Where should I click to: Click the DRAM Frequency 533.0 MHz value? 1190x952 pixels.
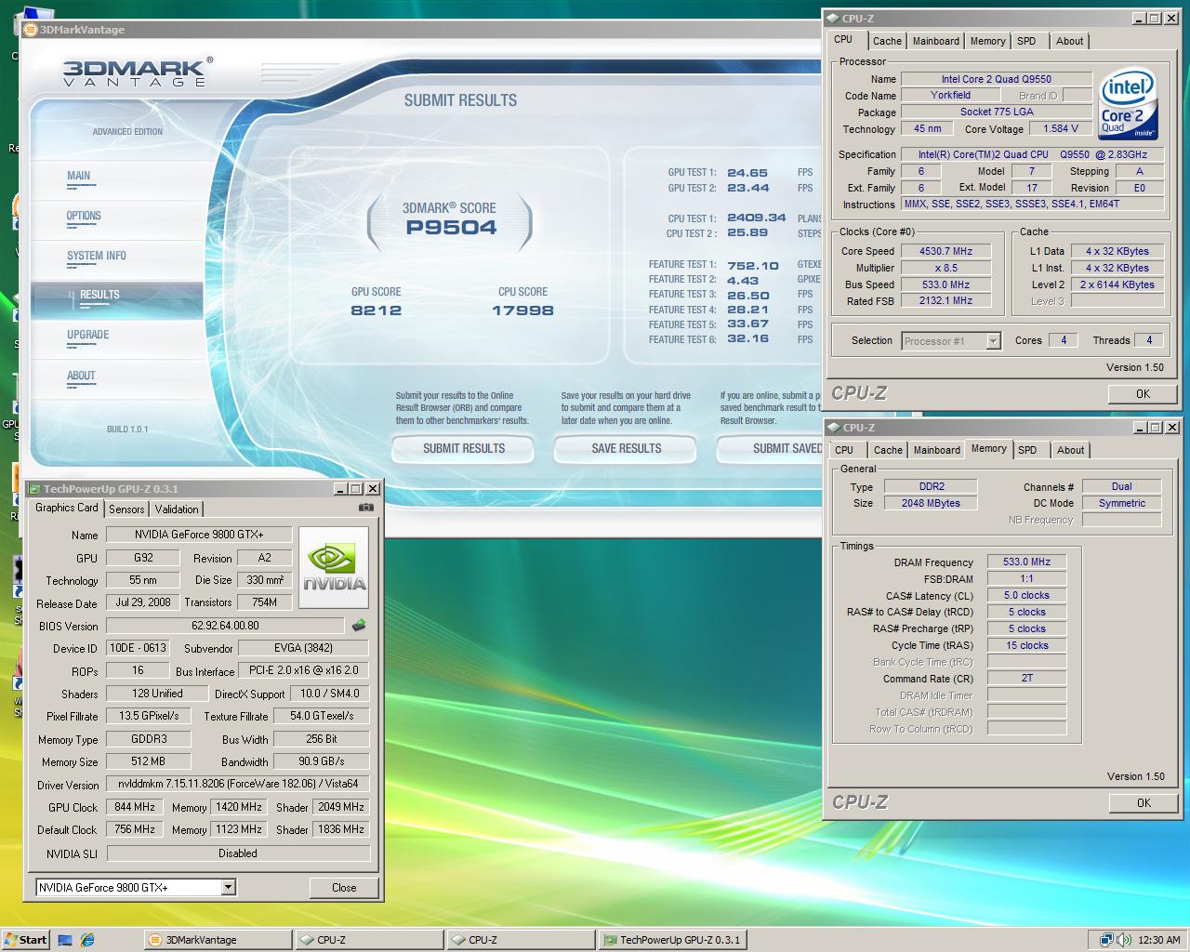pos(1026,562)
